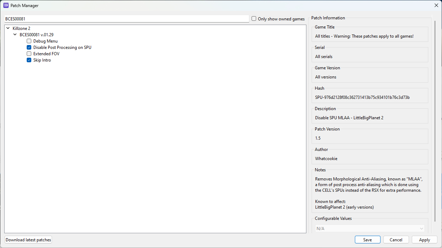Click the Cancel button
Screen dimensions: 442x248
click(x=396, y=240)
